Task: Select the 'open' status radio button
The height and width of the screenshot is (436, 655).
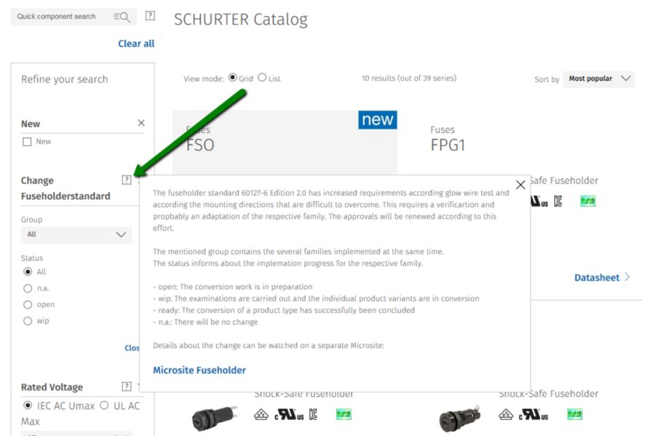Action: click(x=28, y=304)
